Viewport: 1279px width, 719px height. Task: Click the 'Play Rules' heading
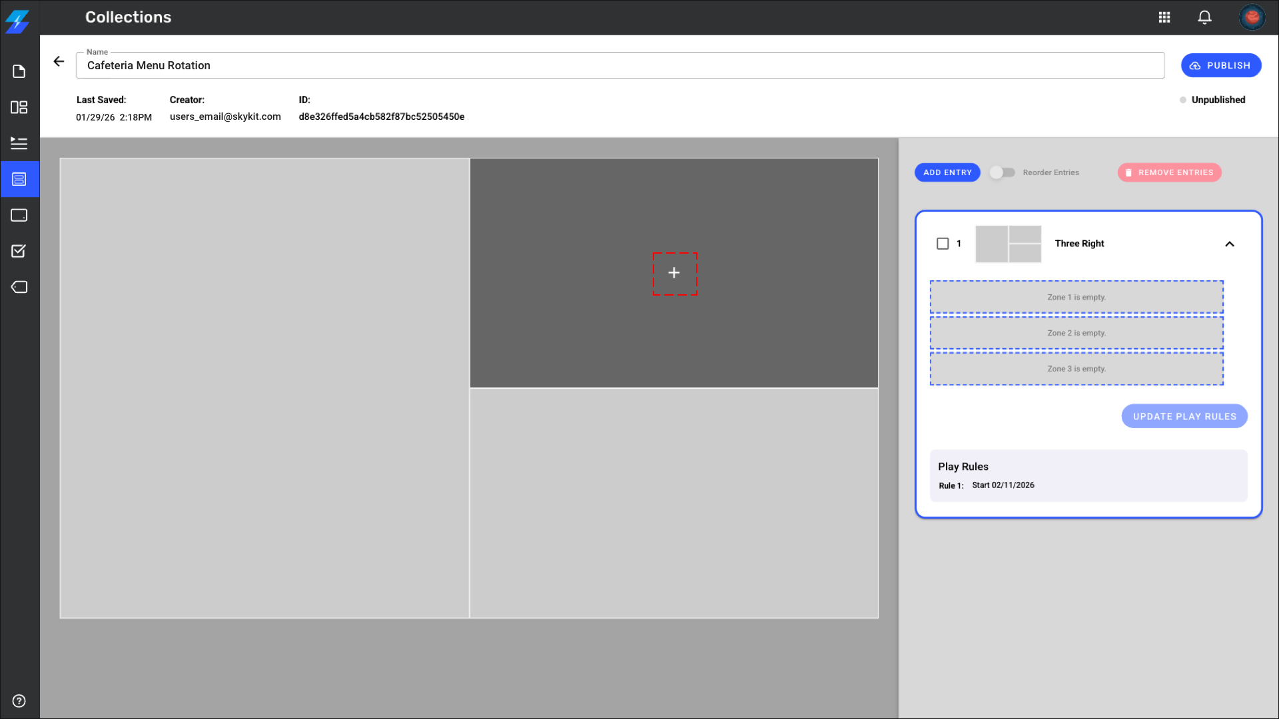tap(963, 467)
